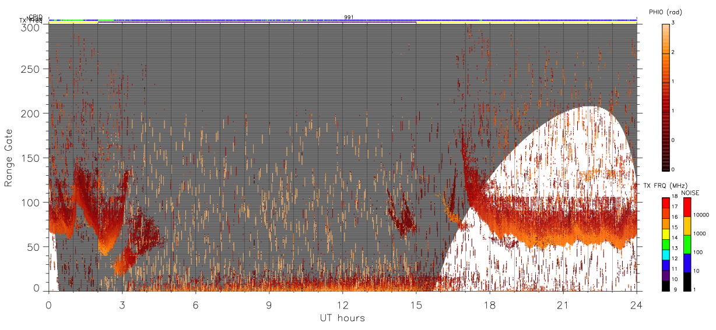
Task: Click y-axis tick label '150'
Action: 30,158
